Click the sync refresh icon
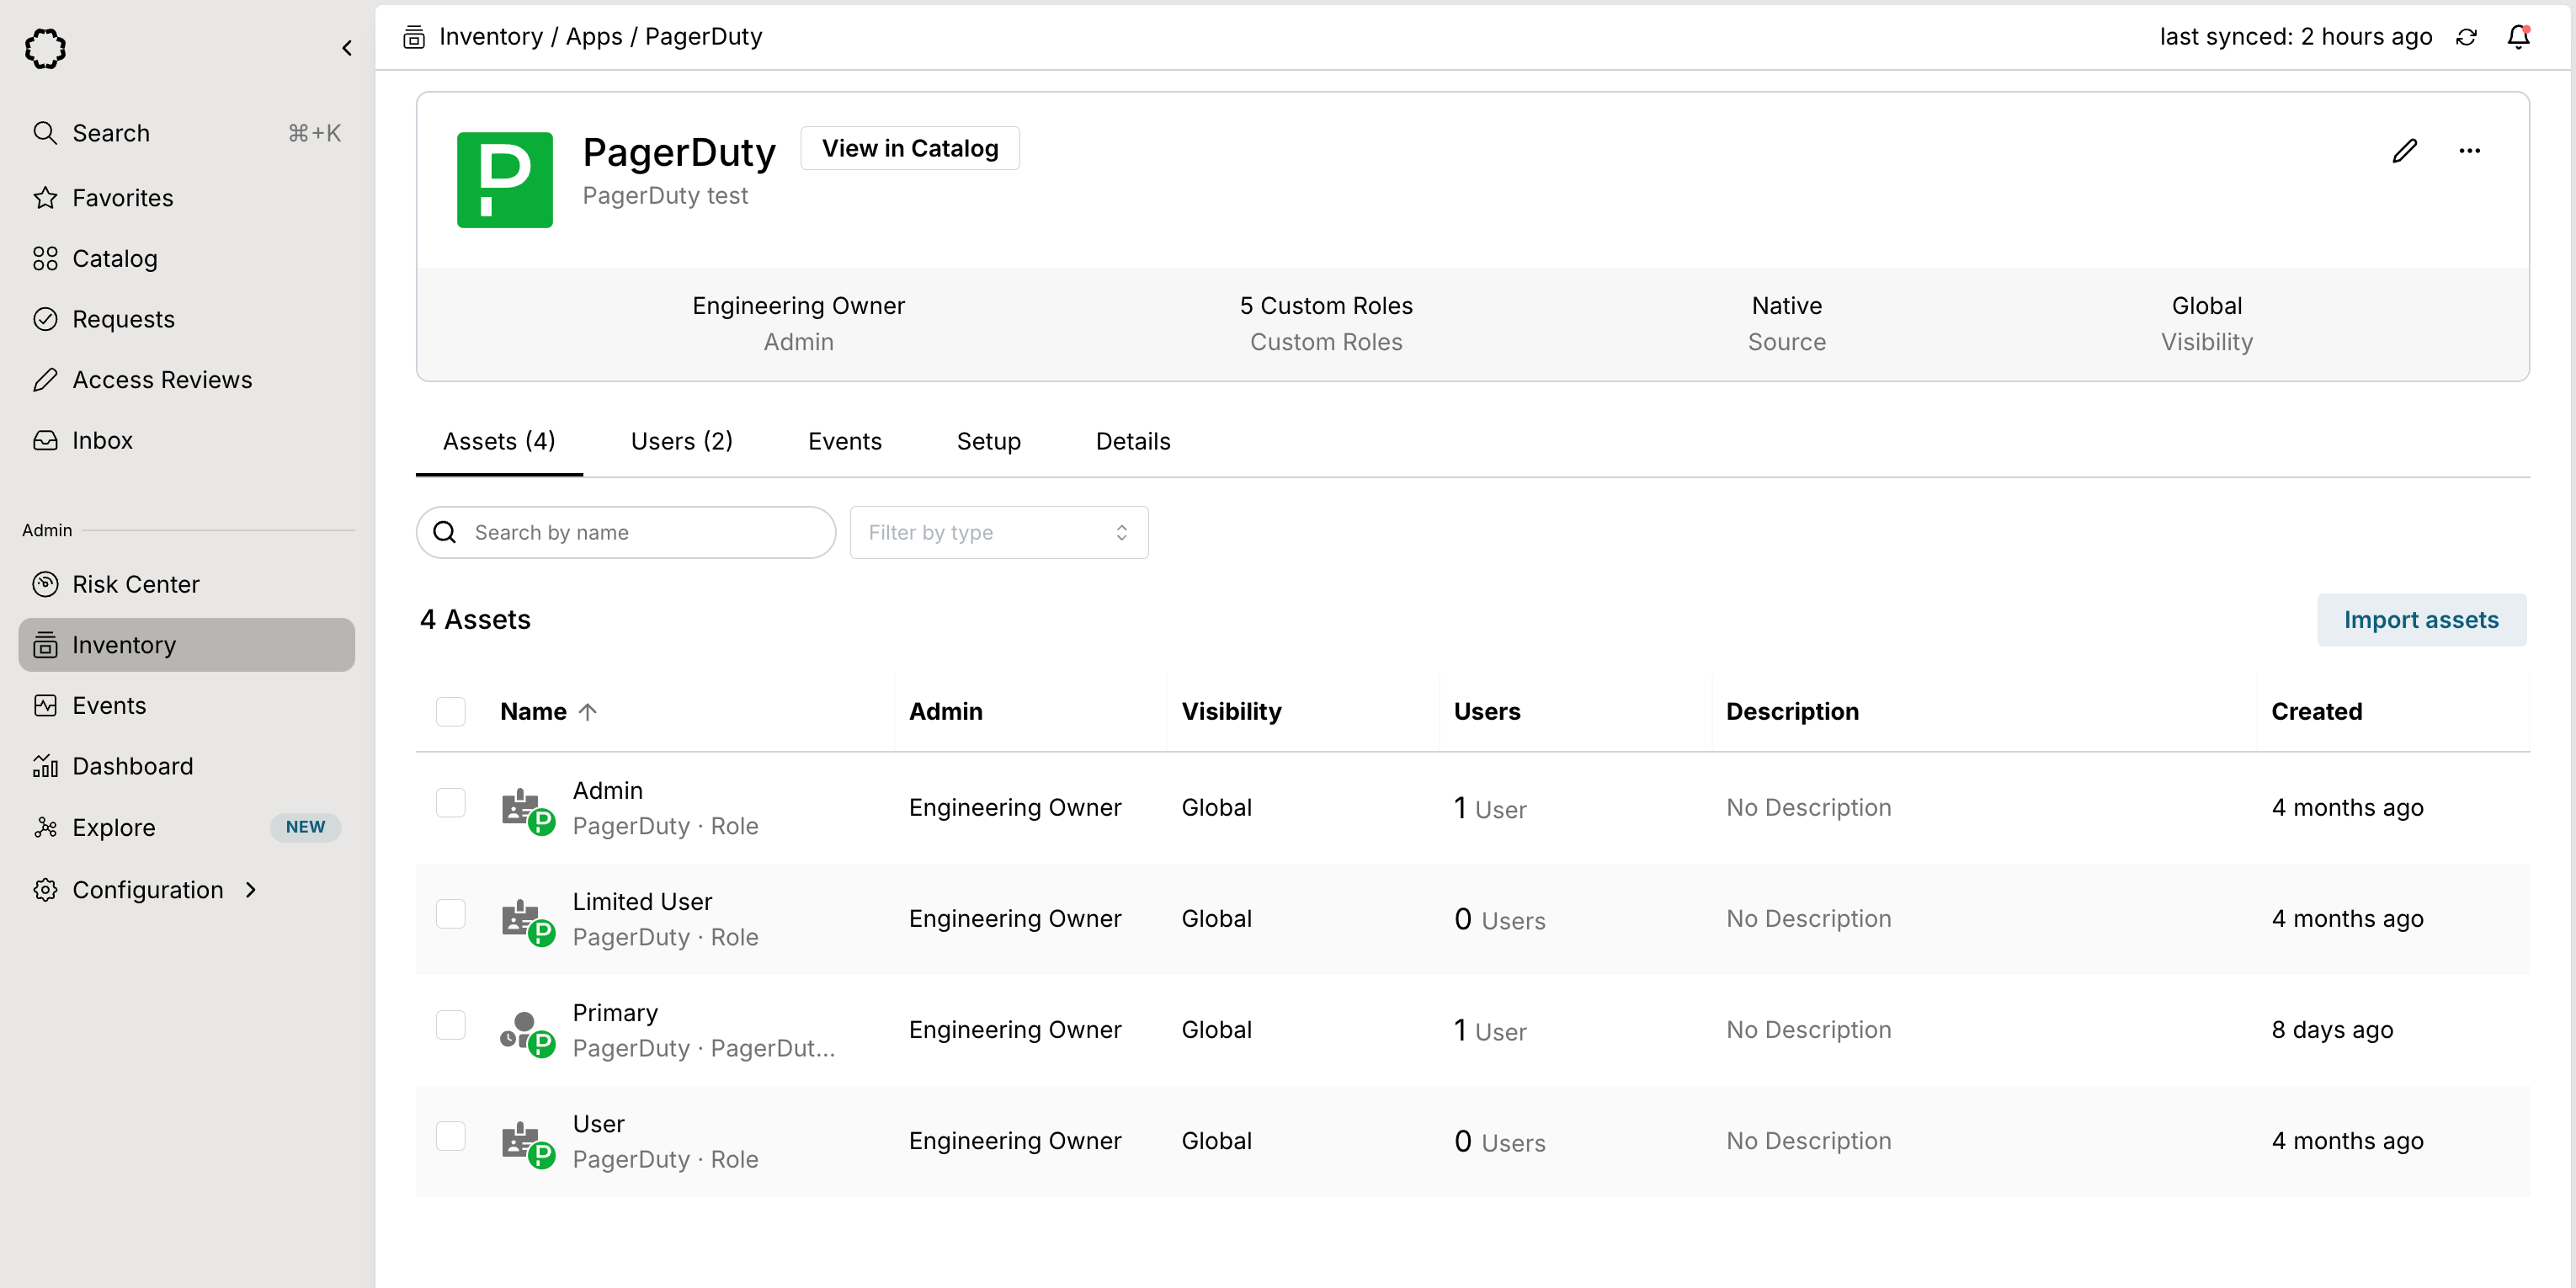The image size is (2576, 1288). [x=2466, y=37]
